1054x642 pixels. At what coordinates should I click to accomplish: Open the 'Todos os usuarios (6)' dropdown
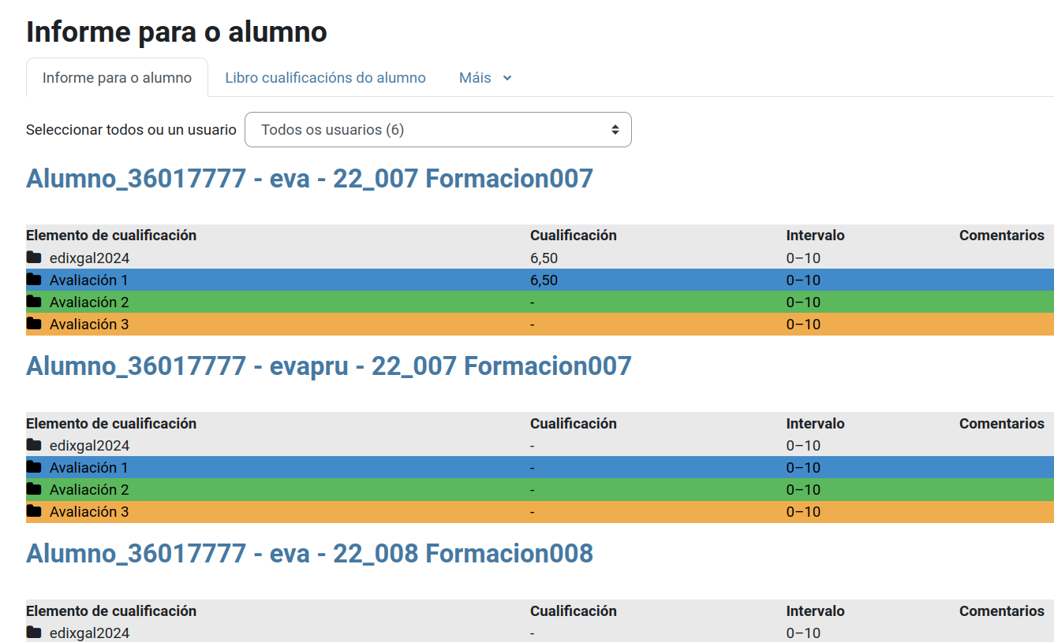coord(438,129)
